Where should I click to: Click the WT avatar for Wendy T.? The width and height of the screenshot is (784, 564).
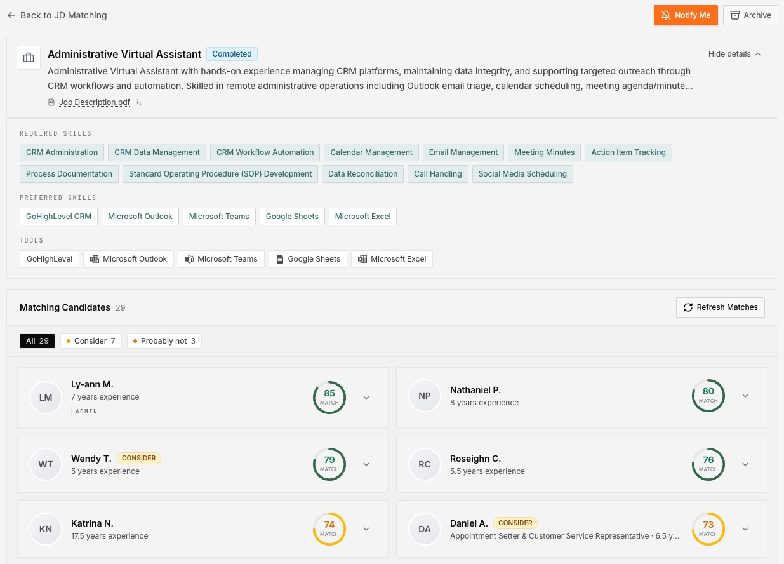click(46, 464)
